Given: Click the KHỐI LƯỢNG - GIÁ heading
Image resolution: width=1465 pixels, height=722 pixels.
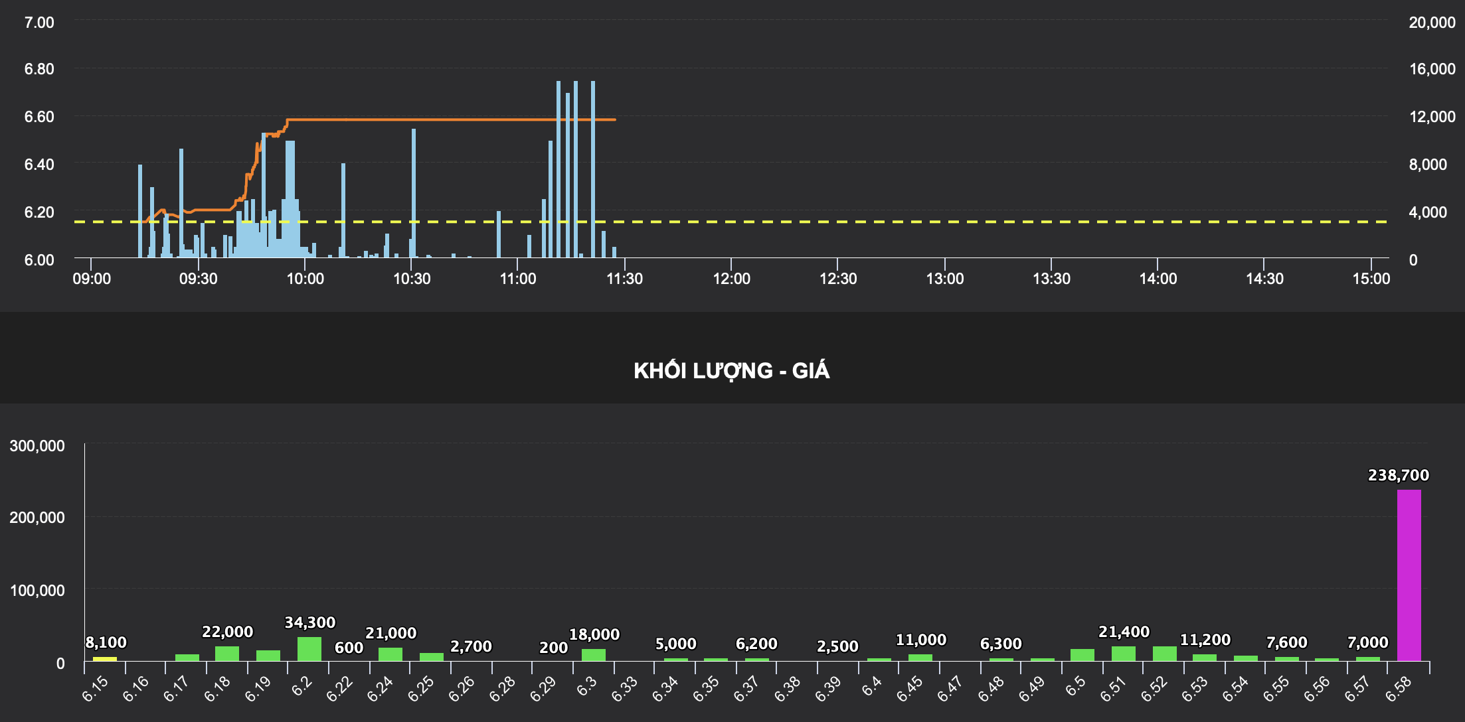Looking at the screenshot, I should click(731, 371).
